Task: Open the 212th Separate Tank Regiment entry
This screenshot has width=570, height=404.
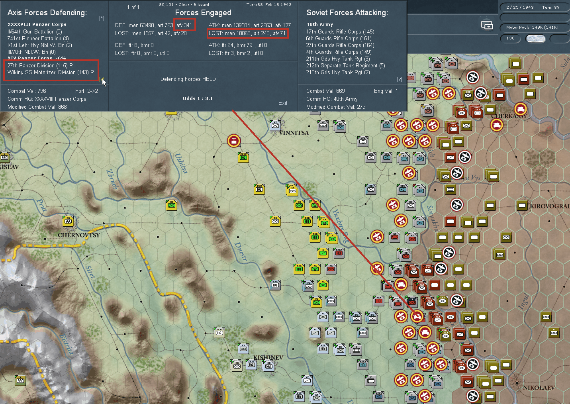Action: coord(345,65)
